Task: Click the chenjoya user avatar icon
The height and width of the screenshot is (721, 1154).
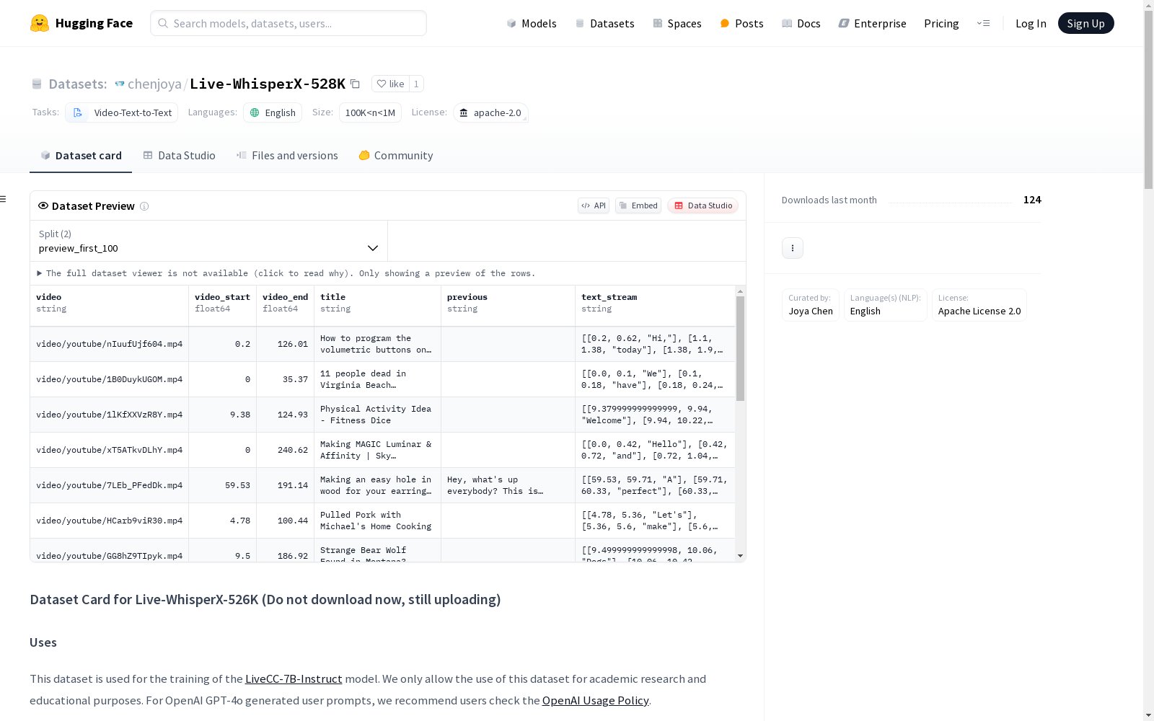Action: 120,84
